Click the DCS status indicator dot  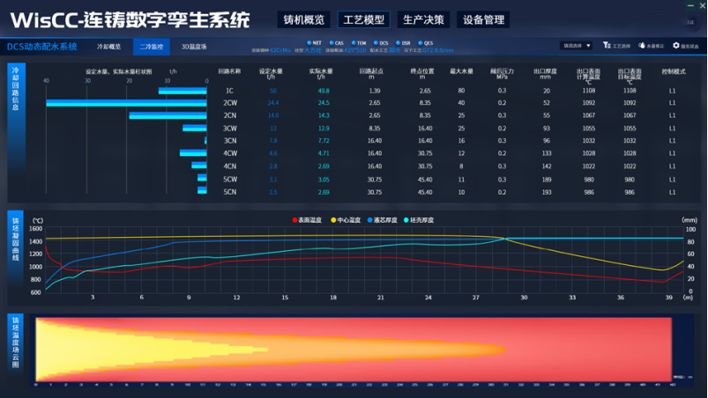(x=376, y=42)
